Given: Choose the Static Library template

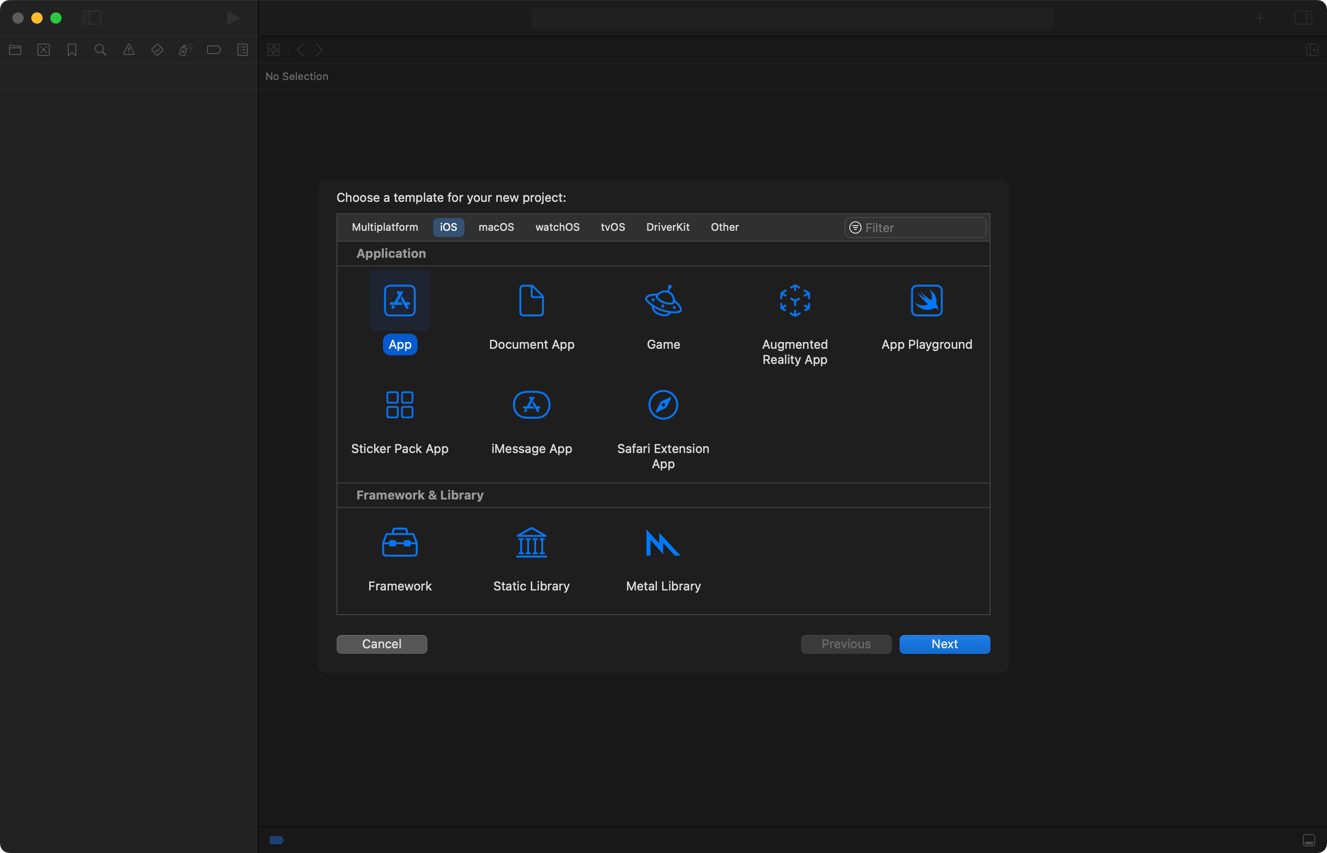Looking at the screenshot, I should (531, 542).
